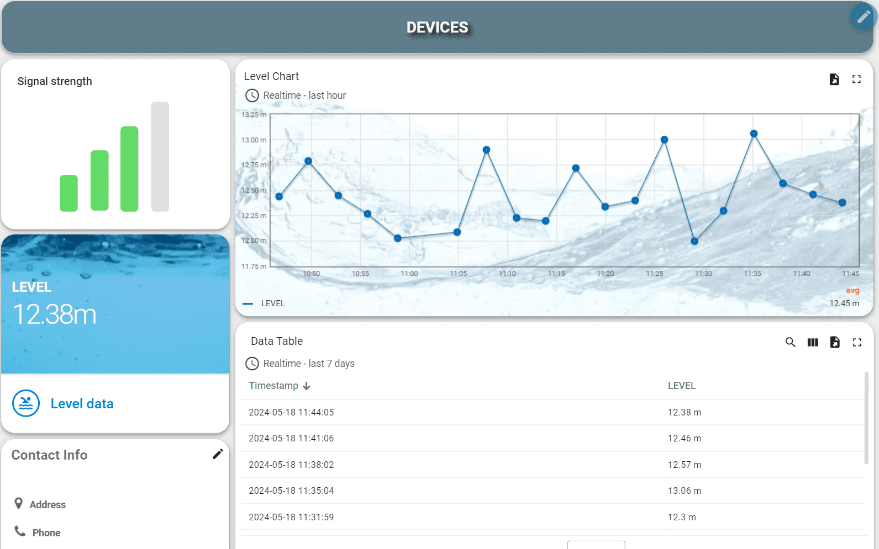Screen dimensions: 879x549
Task: Select row with timestamp 11:44:05
Action: (291, 412)
